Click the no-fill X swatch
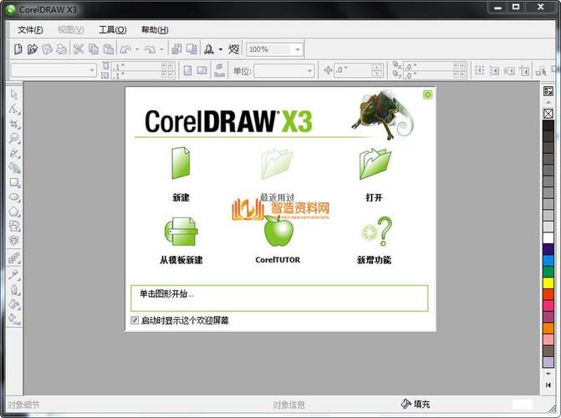The width and height of the screenshot is (561, 418). tap(548, 114)
